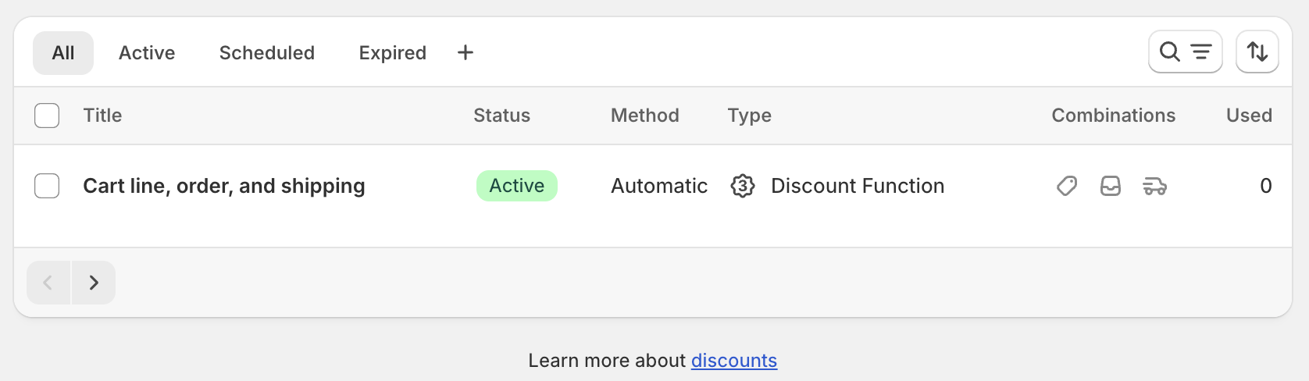Show the Expired discounts tab
1309x381 pixels.
pos(393,53)
